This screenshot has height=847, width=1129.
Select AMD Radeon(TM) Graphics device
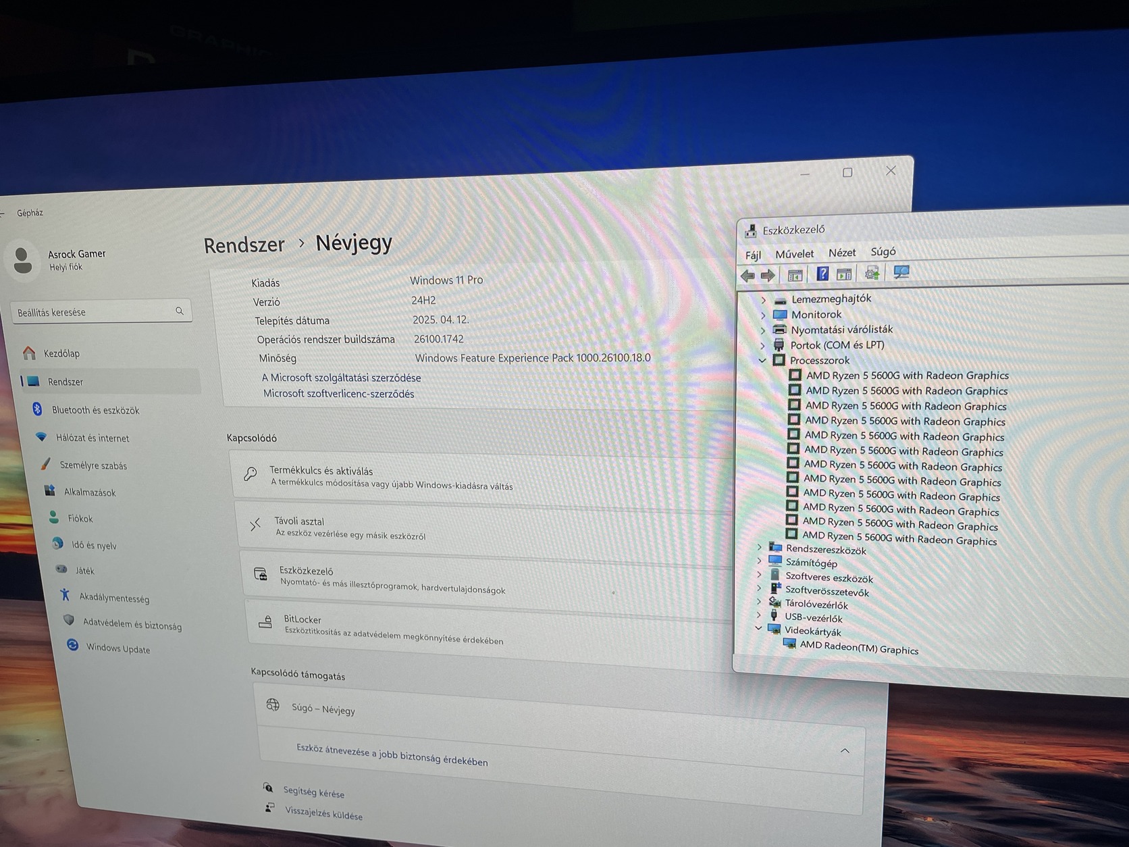[859, 648]
